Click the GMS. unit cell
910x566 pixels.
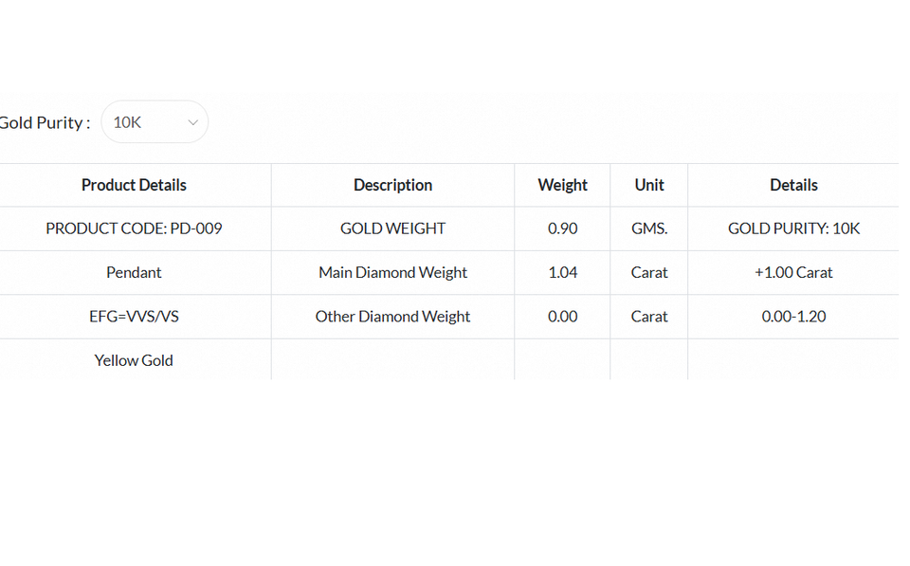pos(649,228)
